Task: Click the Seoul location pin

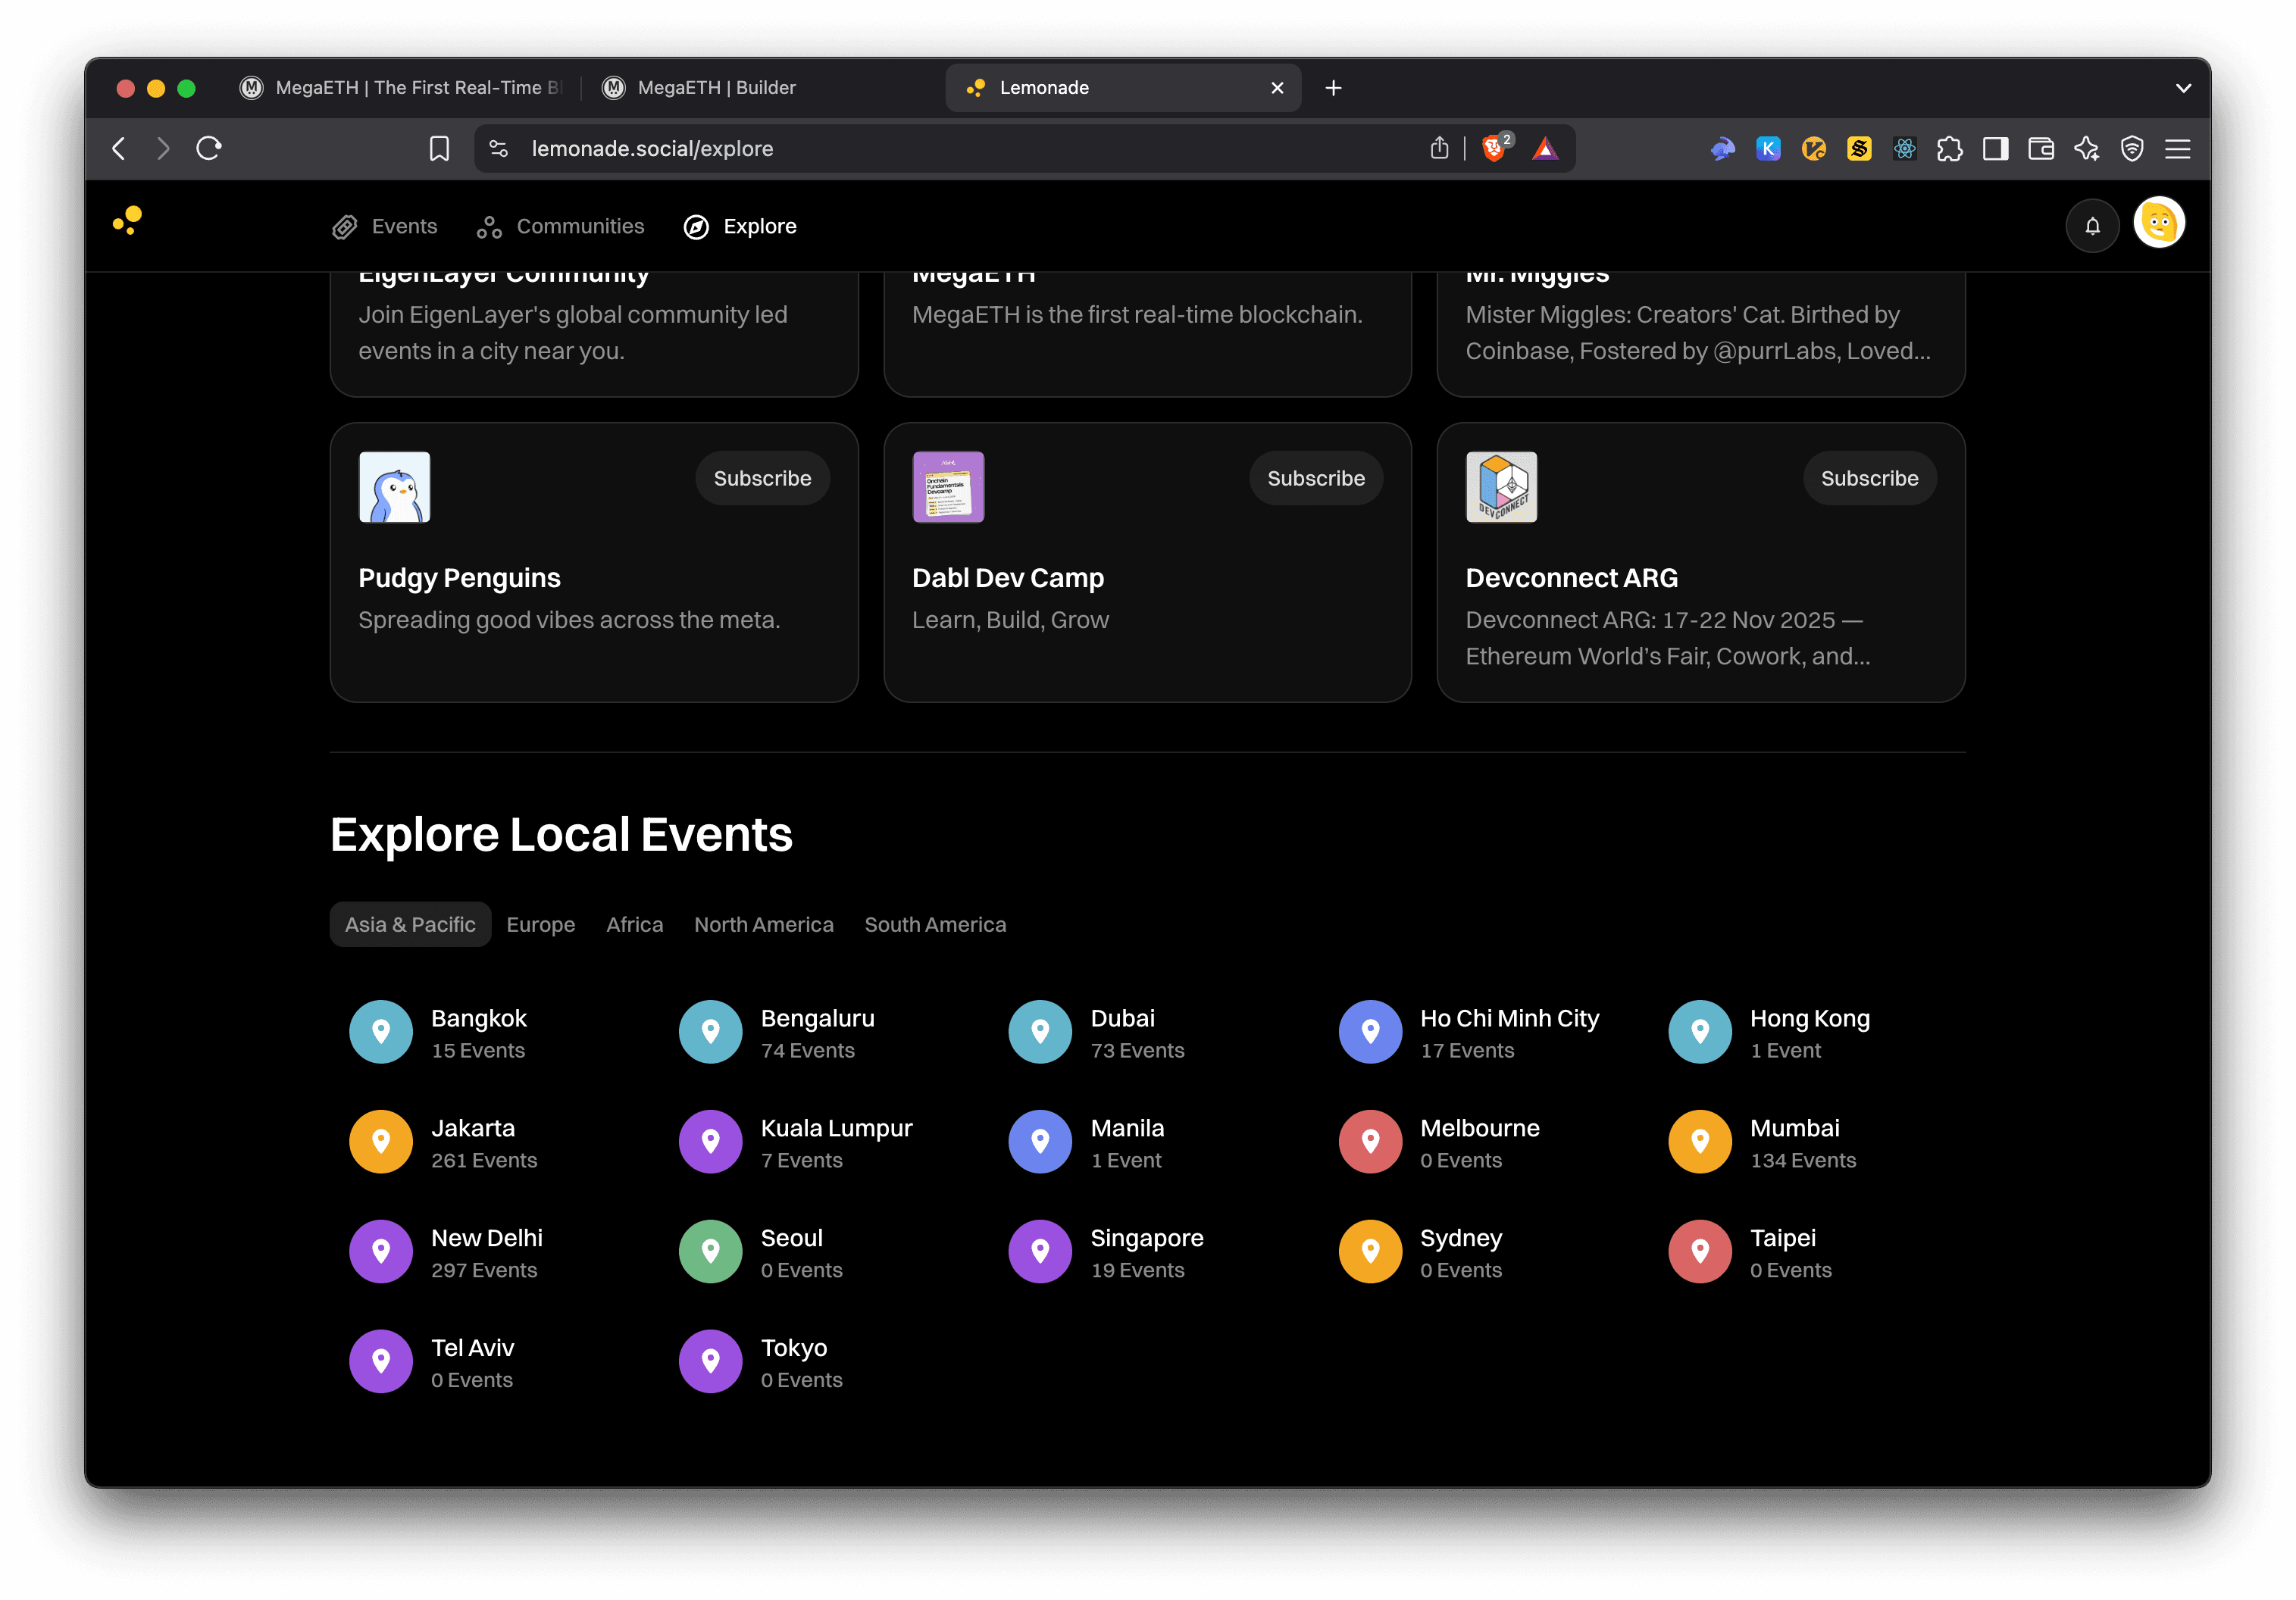Action: 711,1252
